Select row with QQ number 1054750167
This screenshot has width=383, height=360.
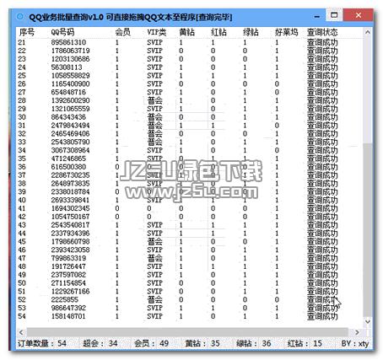(x=178, y=217)
